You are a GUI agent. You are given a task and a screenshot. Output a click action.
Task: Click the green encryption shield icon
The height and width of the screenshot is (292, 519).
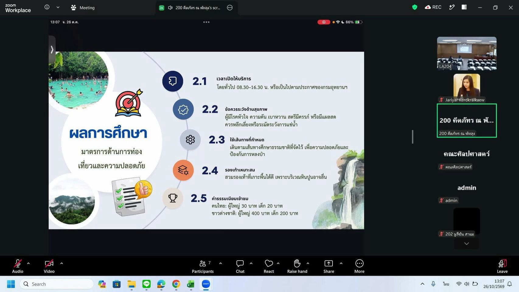pos(414,7)
